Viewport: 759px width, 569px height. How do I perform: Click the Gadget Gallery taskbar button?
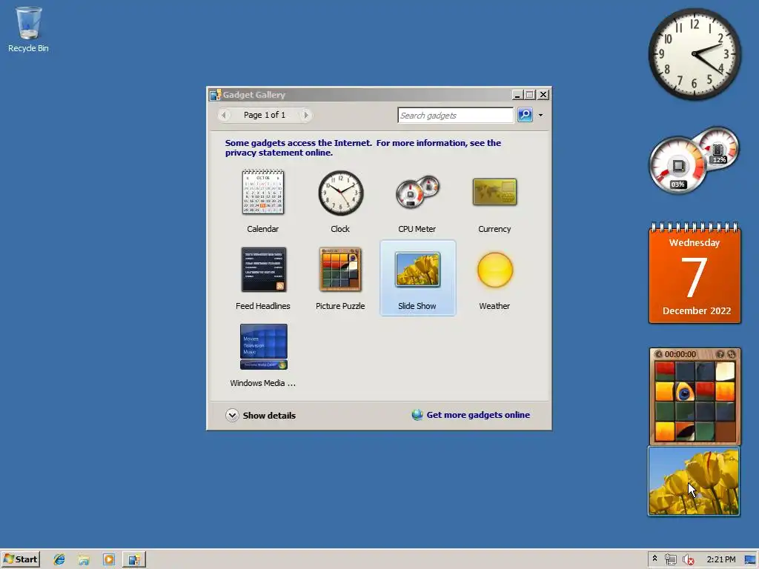coord(134,560)
